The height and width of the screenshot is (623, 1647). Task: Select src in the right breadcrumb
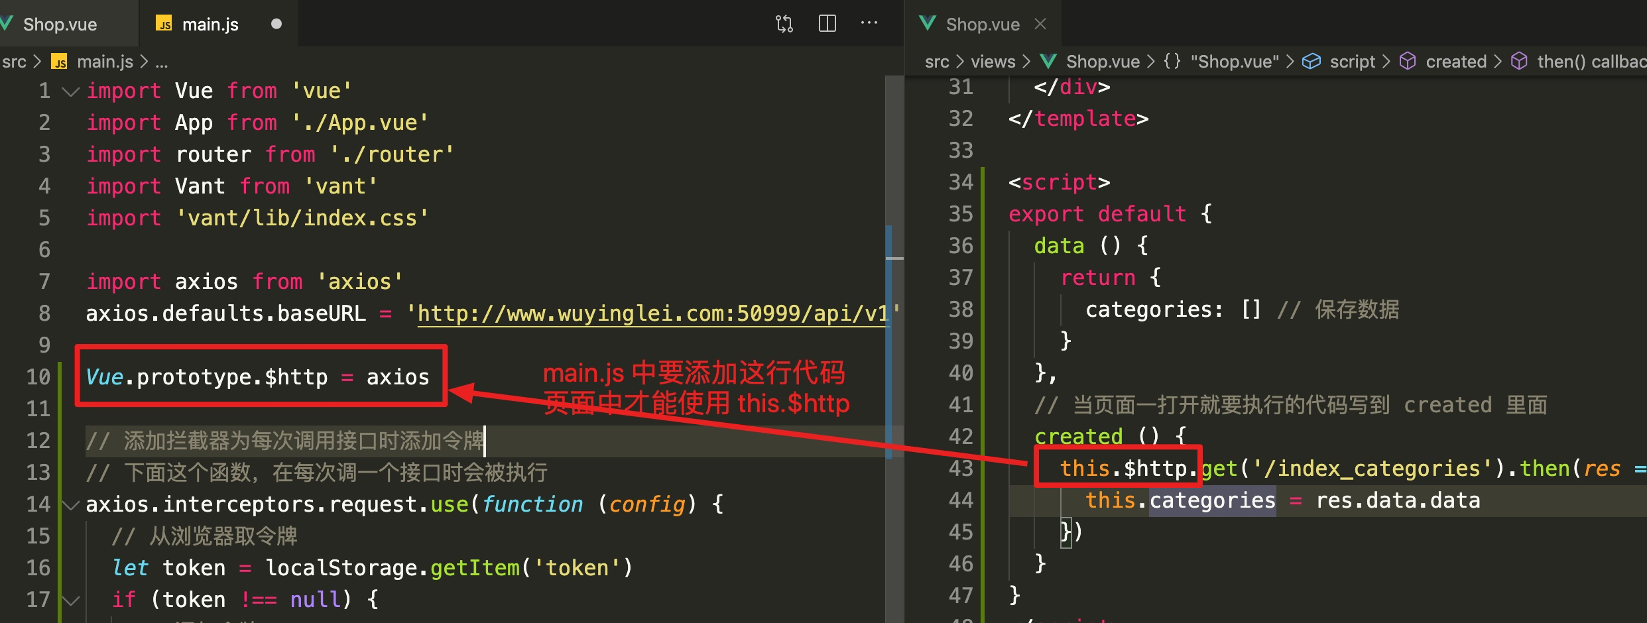(x=937, y=62)
